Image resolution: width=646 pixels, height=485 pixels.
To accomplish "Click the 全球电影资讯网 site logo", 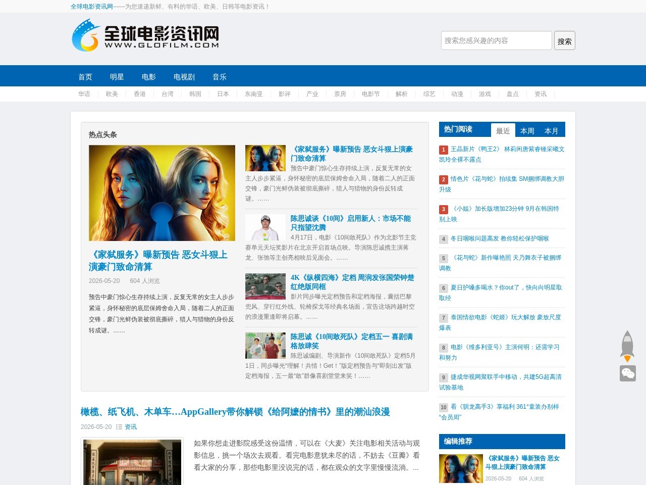I will [x=145, y=35].
